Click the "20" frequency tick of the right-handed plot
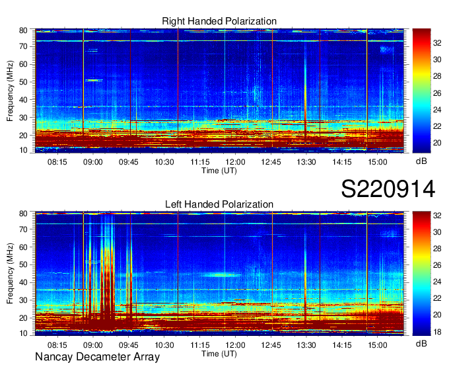Screen dimensions: 449x365 [x=23, y=136]
